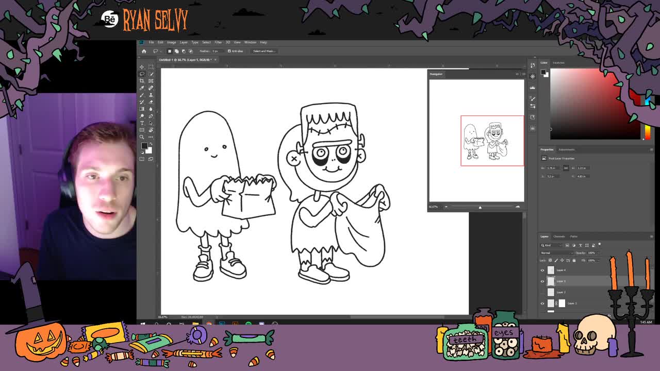Click the foreground color swatch
Image resolution: width=660 pixels, height=371 pixels.
[x=145, y=145]
